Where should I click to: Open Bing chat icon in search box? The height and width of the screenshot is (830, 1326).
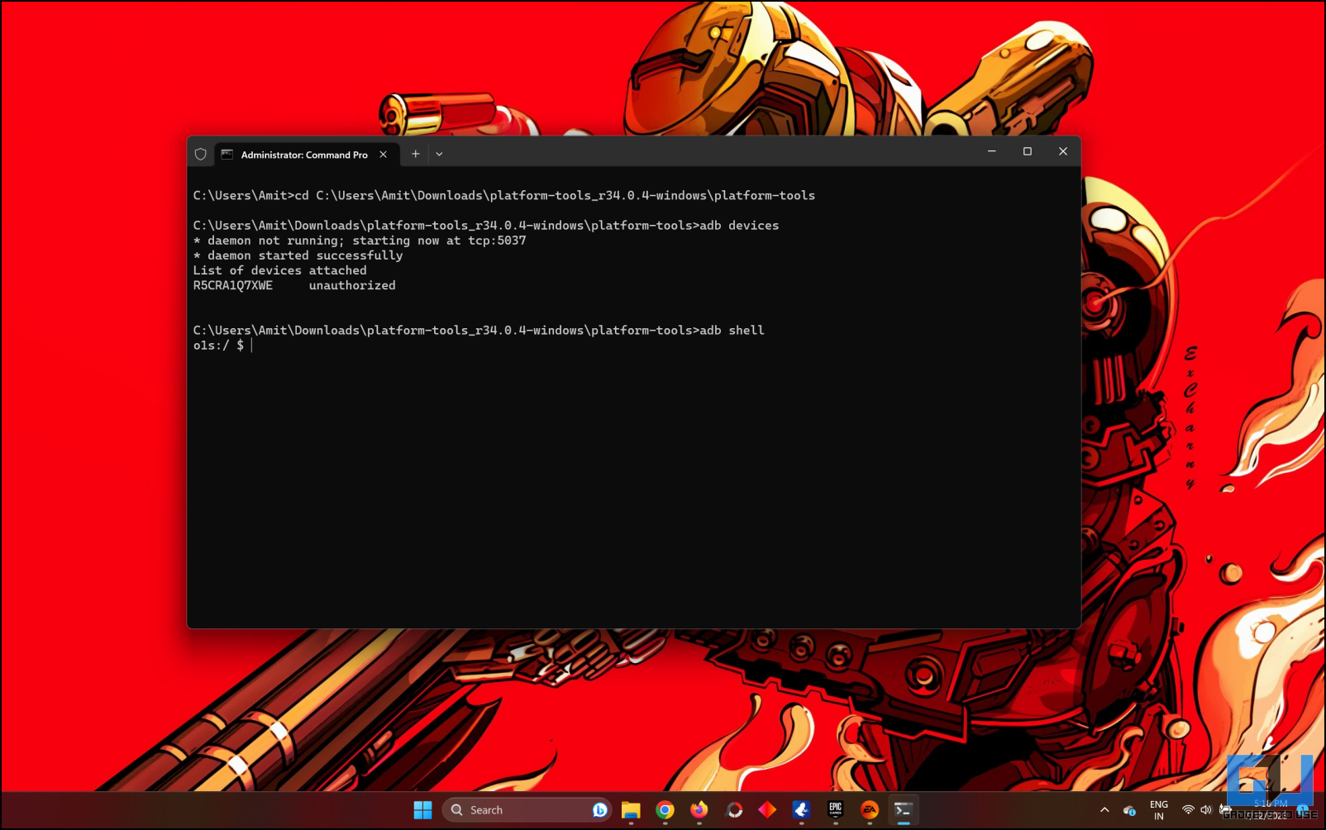click(x=600, y=810)
